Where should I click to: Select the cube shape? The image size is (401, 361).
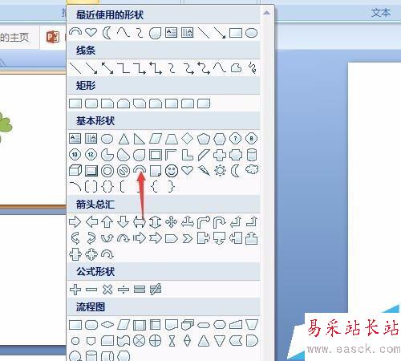click(75, 170)
